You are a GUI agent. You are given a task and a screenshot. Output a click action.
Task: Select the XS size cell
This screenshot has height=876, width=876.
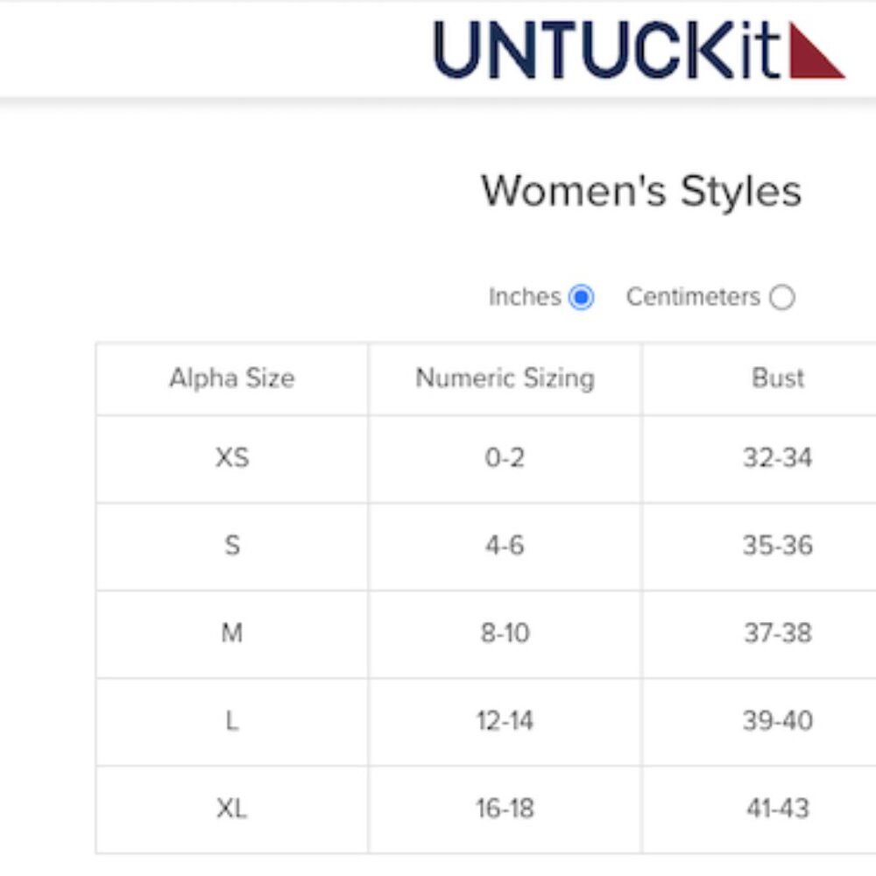pos(232,459)
